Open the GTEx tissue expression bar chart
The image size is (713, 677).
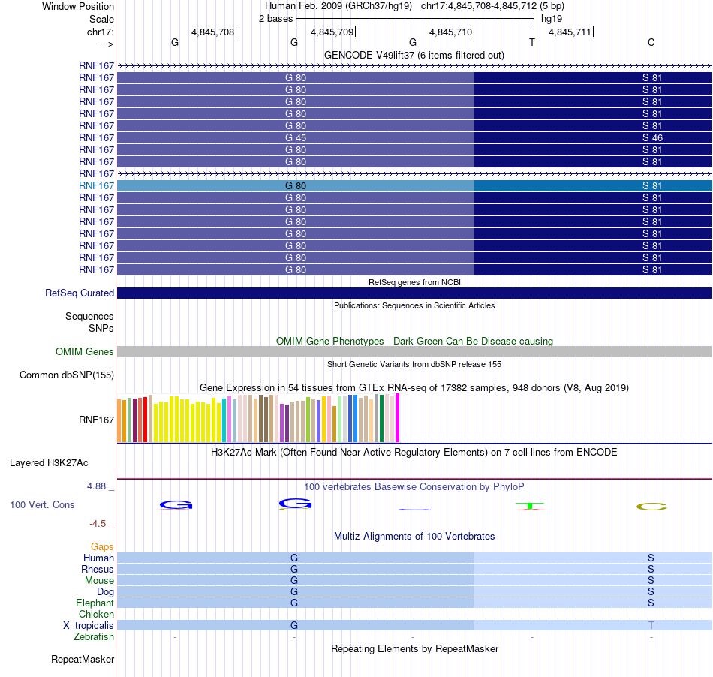tap(258, 418)
